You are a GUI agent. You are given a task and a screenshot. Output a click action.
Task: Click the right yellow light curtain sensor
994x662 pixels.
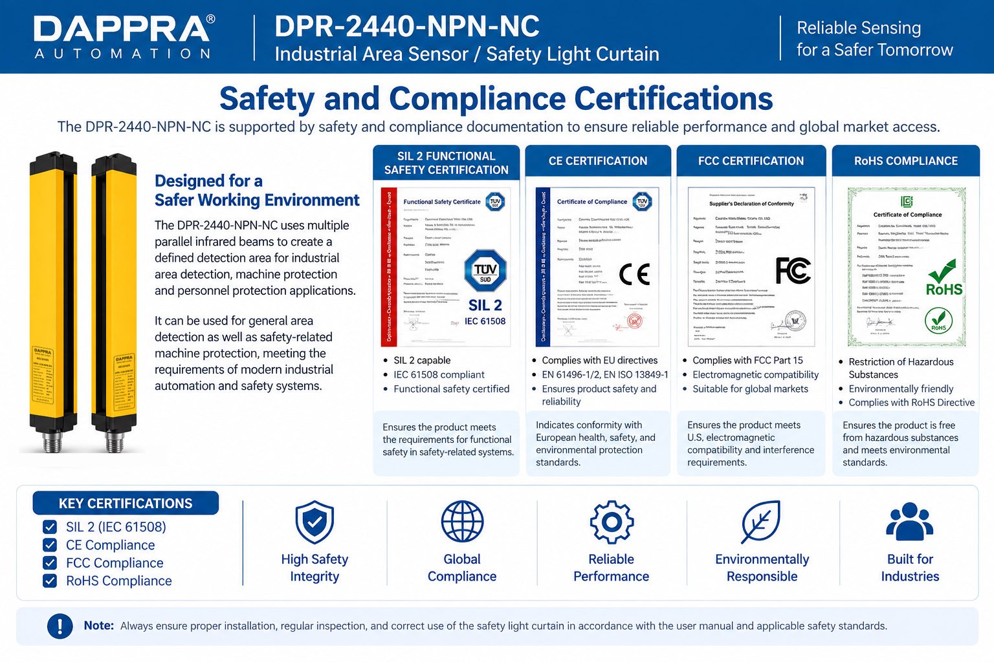point(115,303)
